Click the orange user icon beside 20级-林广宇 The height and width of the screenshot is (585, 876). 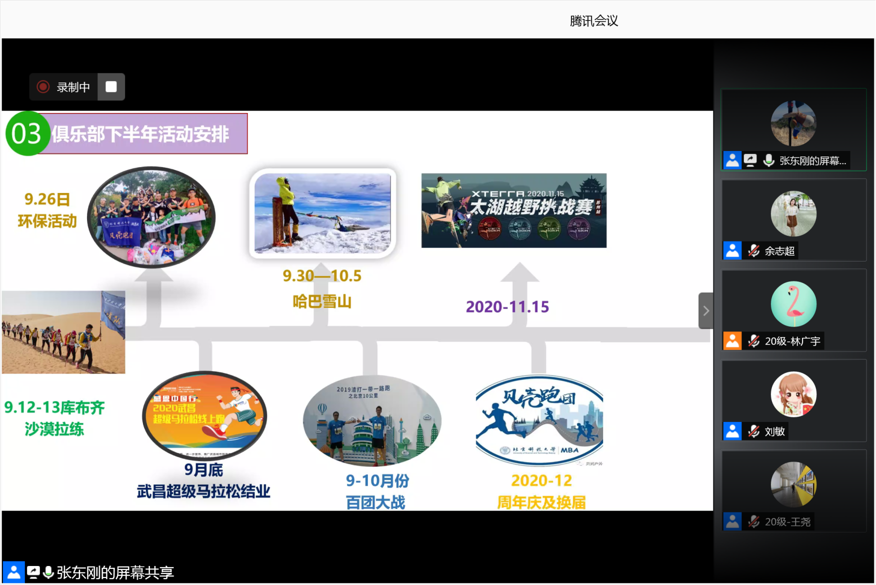[732, 341]
